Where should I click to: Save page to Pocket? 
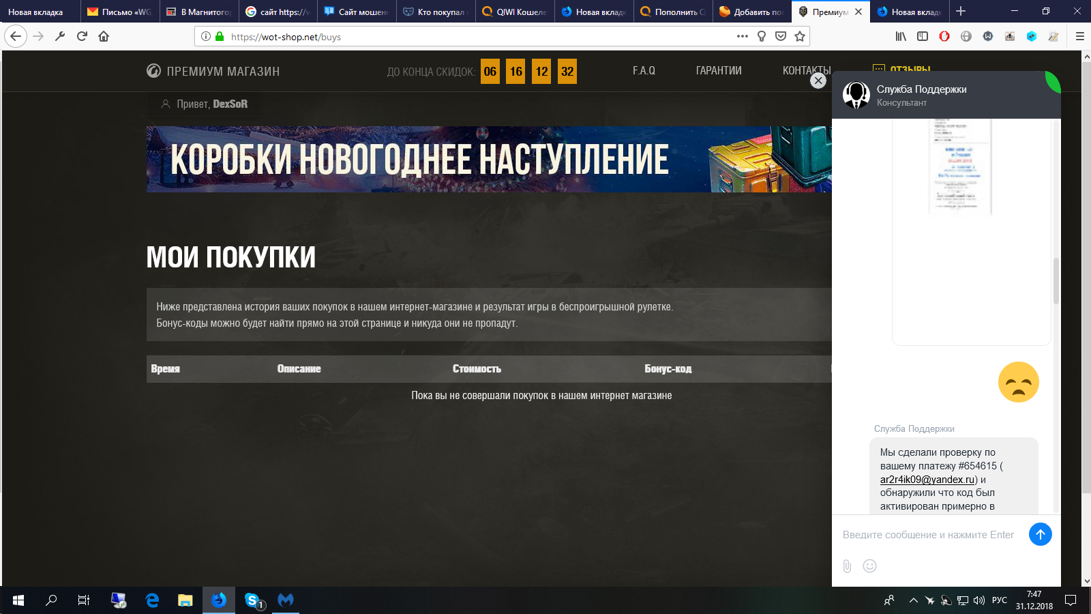coord(781,36)
